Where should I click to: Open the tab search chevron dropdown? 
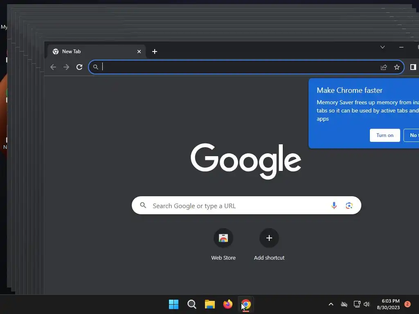tap(383, 47)
